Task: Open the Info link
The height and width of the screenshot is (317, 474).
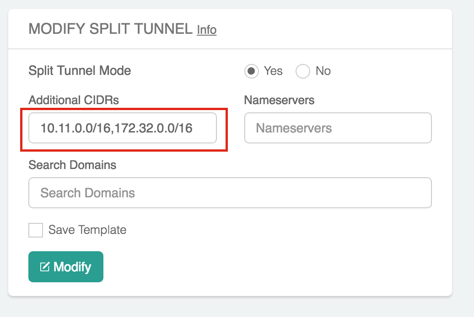Action: [206, 30]
